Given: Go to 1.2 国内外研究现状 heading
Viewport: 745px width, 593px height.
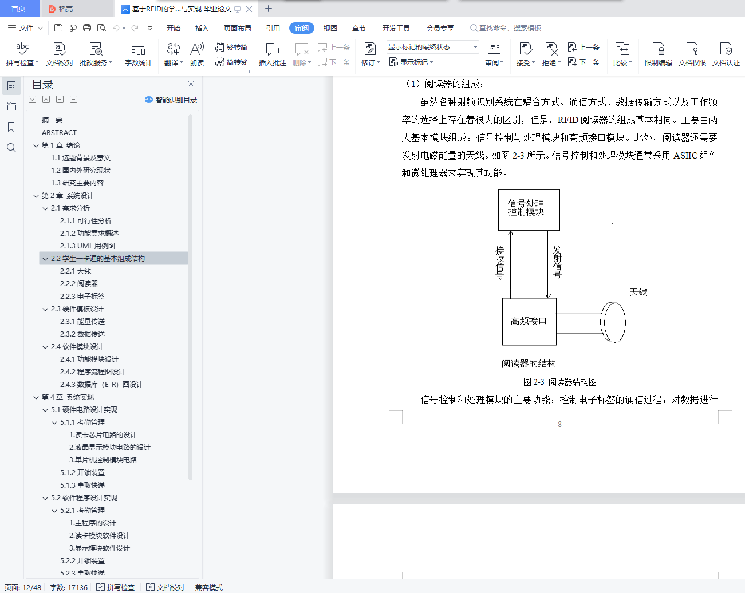Looking at the screenshot, I should pos(81,171).
